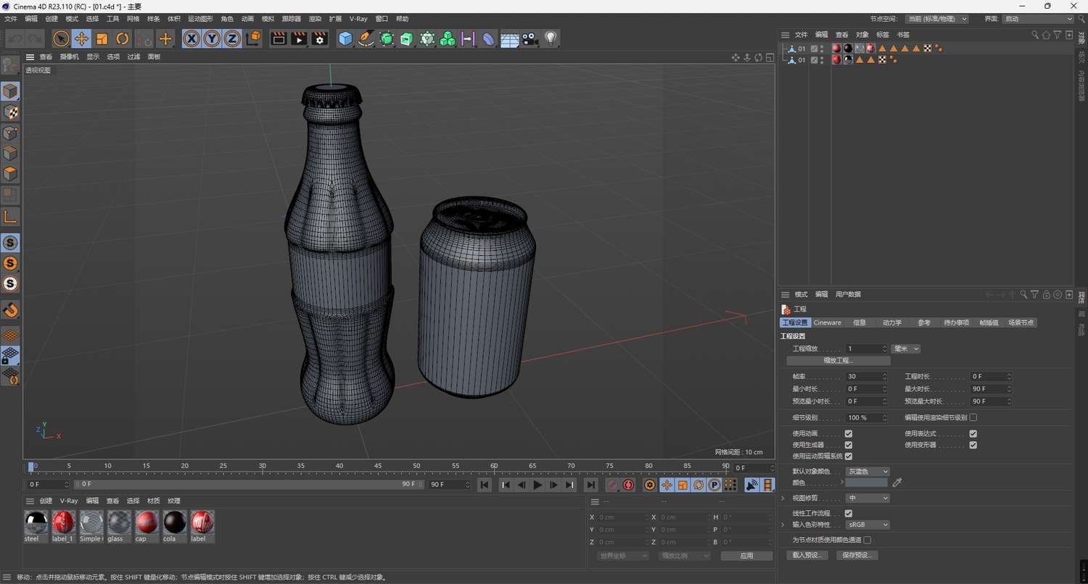Viewport: 1088px width, 584px height.
Task: Toggle the X axis lock icon
Action: [x=191, y=39]
